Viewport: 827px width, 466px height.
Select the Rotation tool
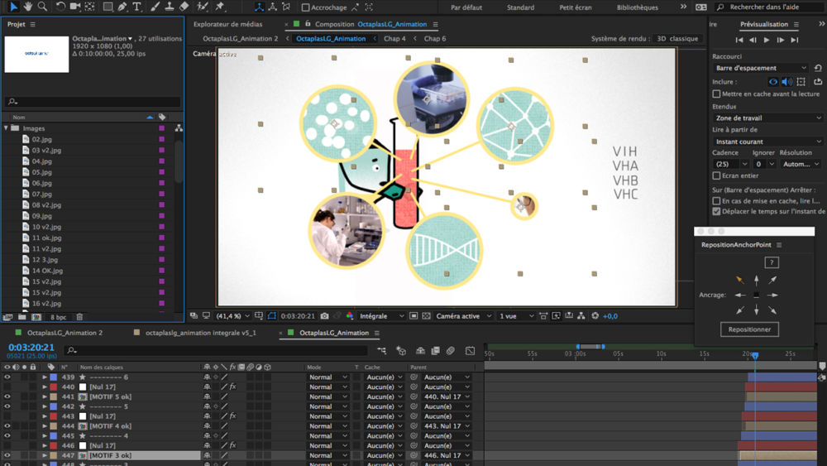[x=60, y=7]
